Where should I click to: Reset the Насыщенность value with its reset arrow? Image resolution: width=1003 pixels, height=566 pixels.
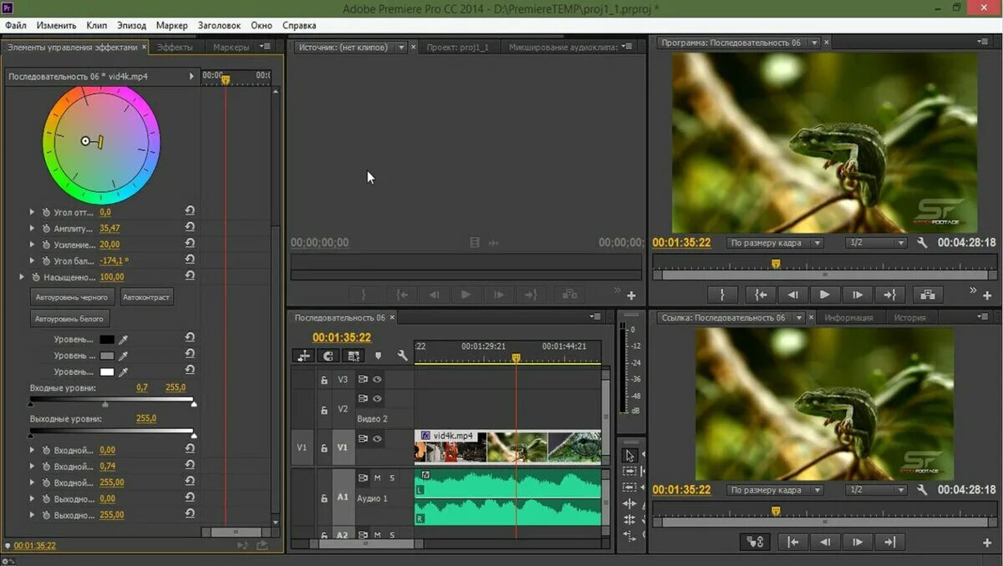coord(190,276)
